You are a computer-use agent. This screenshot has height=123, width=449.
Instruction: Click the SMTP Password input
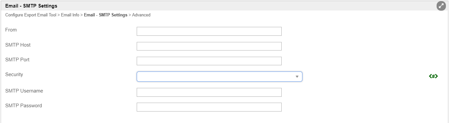coord(209,107)
